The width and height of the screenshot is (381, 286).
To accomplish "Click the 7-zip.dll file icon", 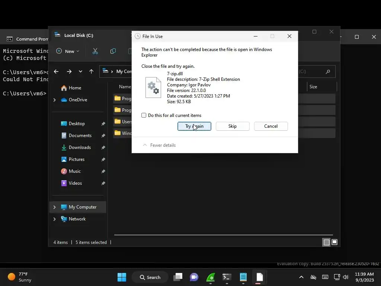I will pos(153,87).
